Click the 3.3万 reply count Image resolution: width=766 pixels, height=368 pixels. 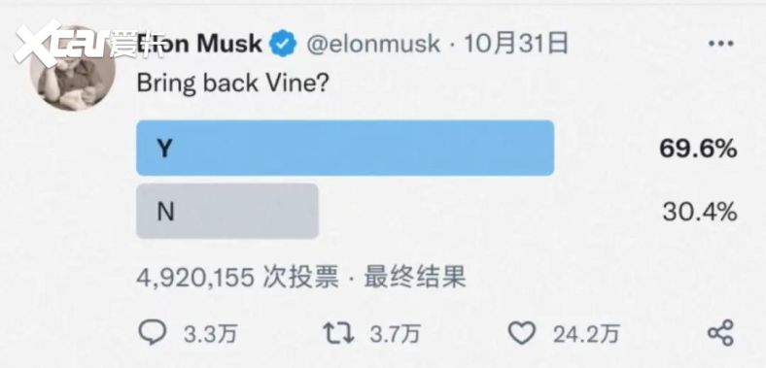[211, 334]
